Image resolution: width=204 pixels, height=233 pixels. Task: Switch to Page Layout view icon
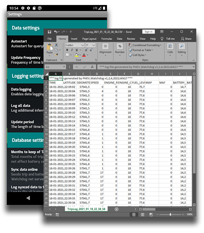[x=142, y=214]
